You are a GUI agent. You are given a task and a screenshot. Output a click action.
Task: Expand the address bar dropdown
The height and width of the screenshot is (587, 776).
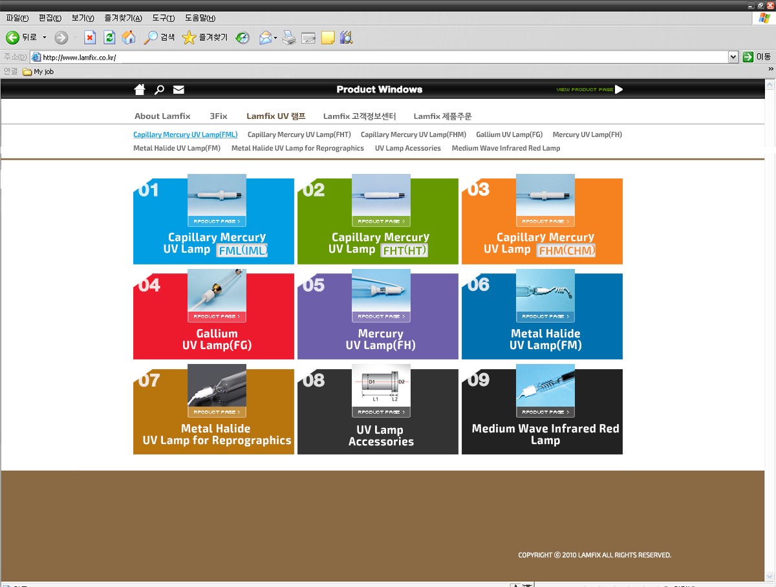coord(733,57)
